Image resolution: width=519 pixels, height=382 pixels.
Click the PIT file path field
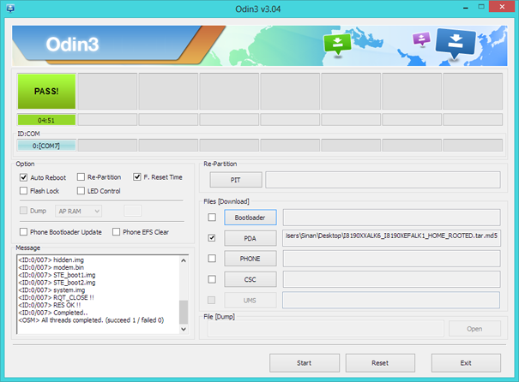pos(383,180)
